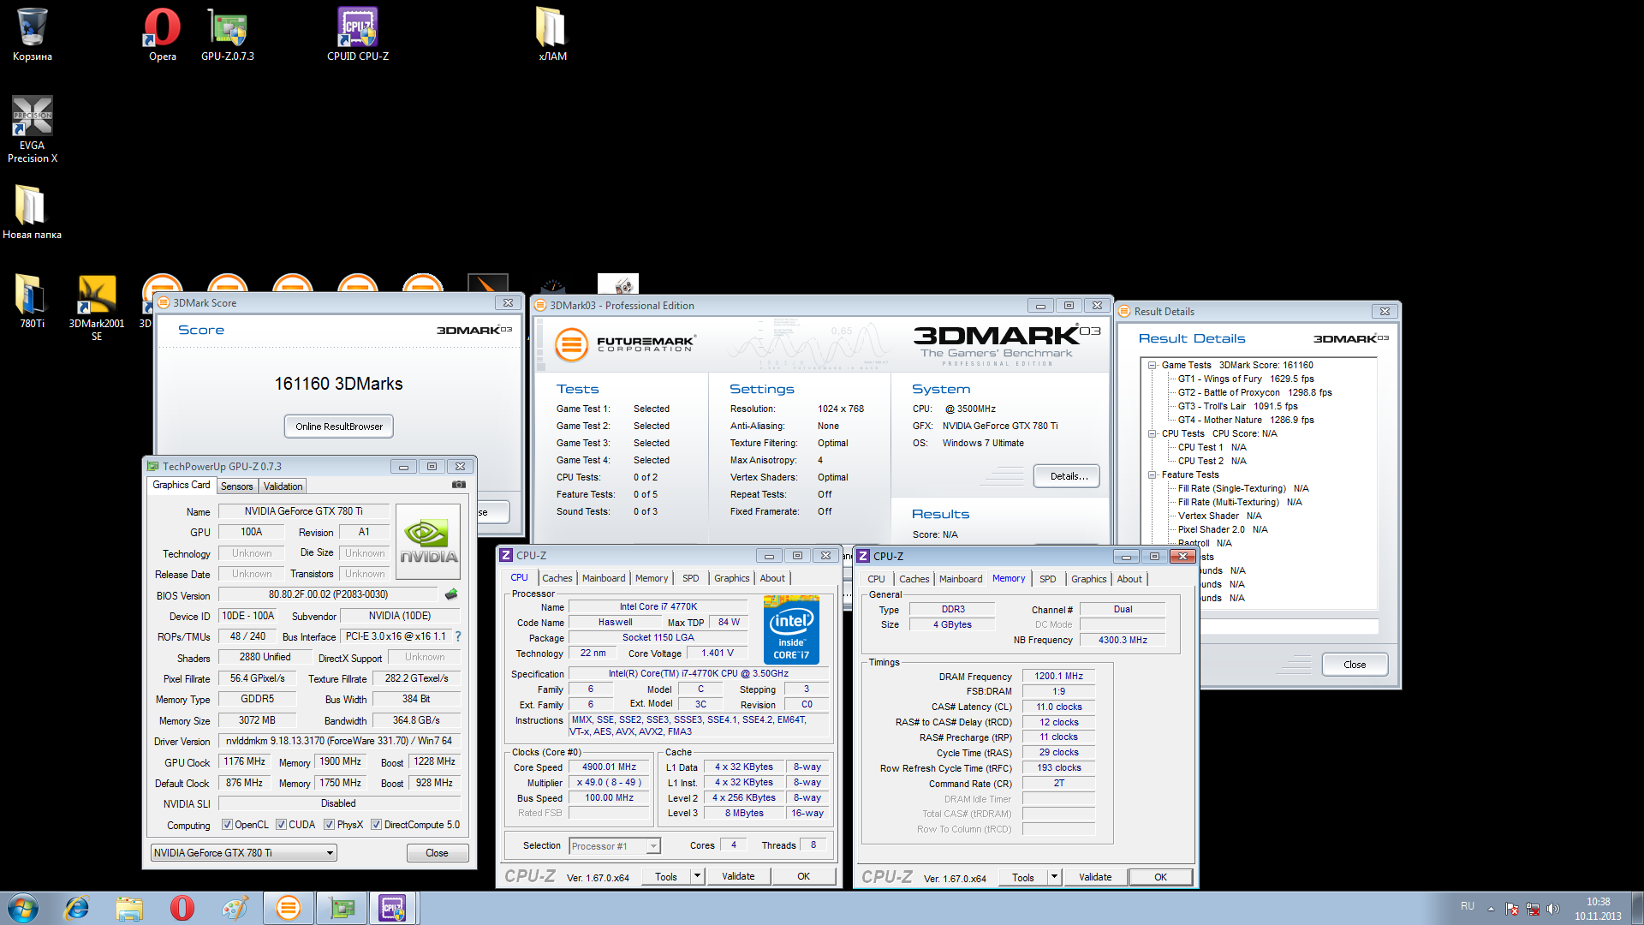Switch to Sensors tab in GPU-Z
The width and height of the screenshot is (1644, 925).
[236, 486]
